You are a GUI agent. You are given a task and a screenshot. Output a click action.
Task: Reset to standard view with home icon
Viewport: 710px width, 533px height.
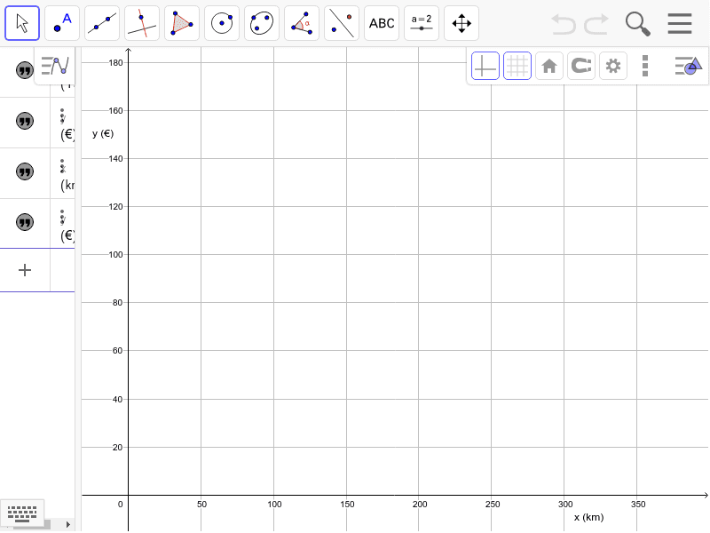pos(549,66)
